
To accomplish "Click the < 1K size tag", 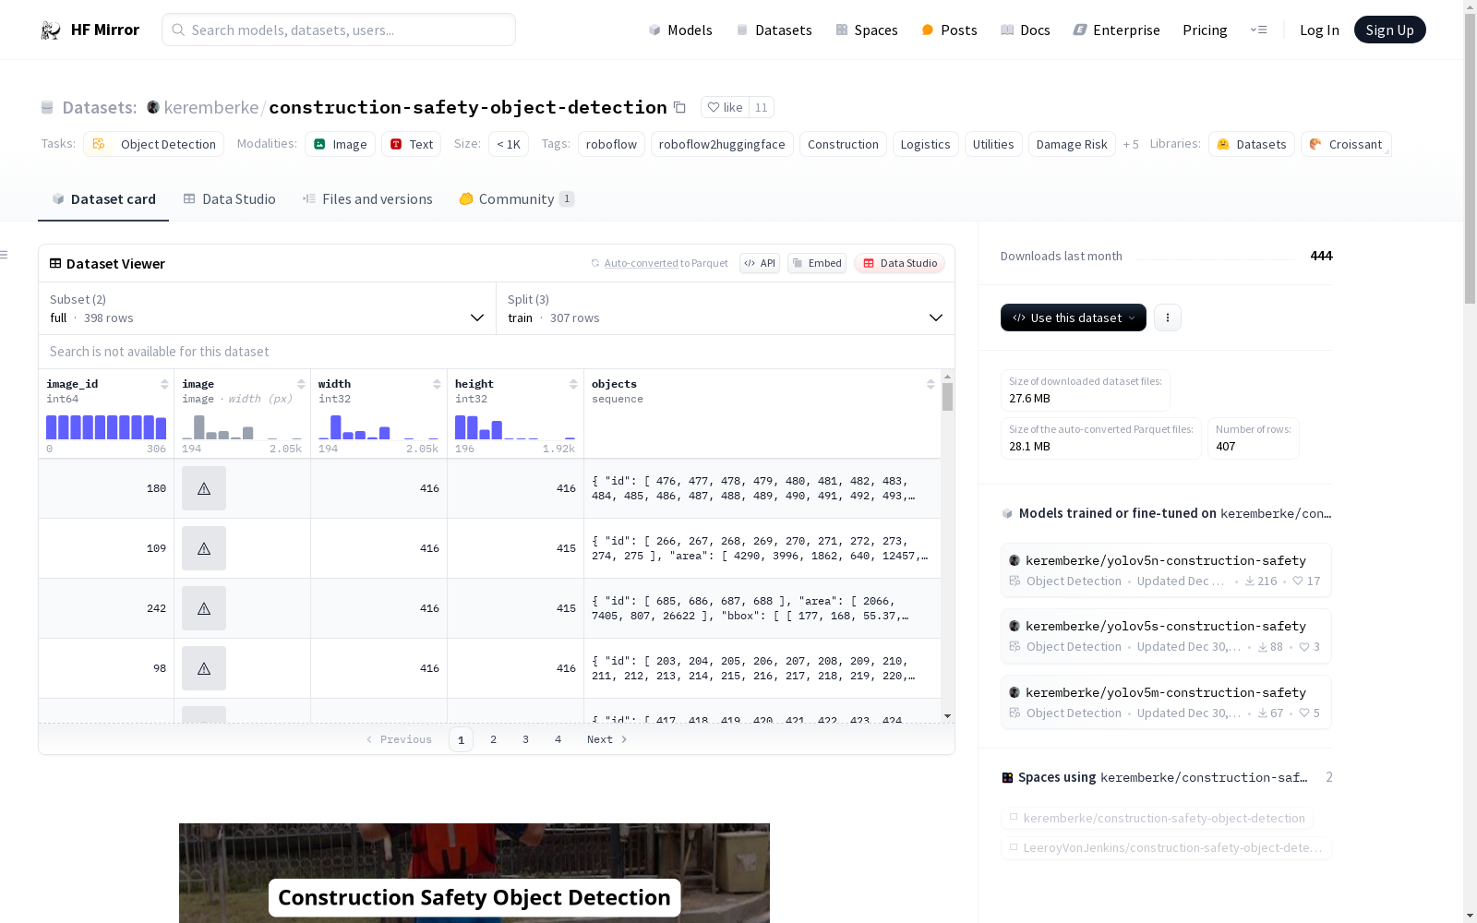I will coord(509,145).
